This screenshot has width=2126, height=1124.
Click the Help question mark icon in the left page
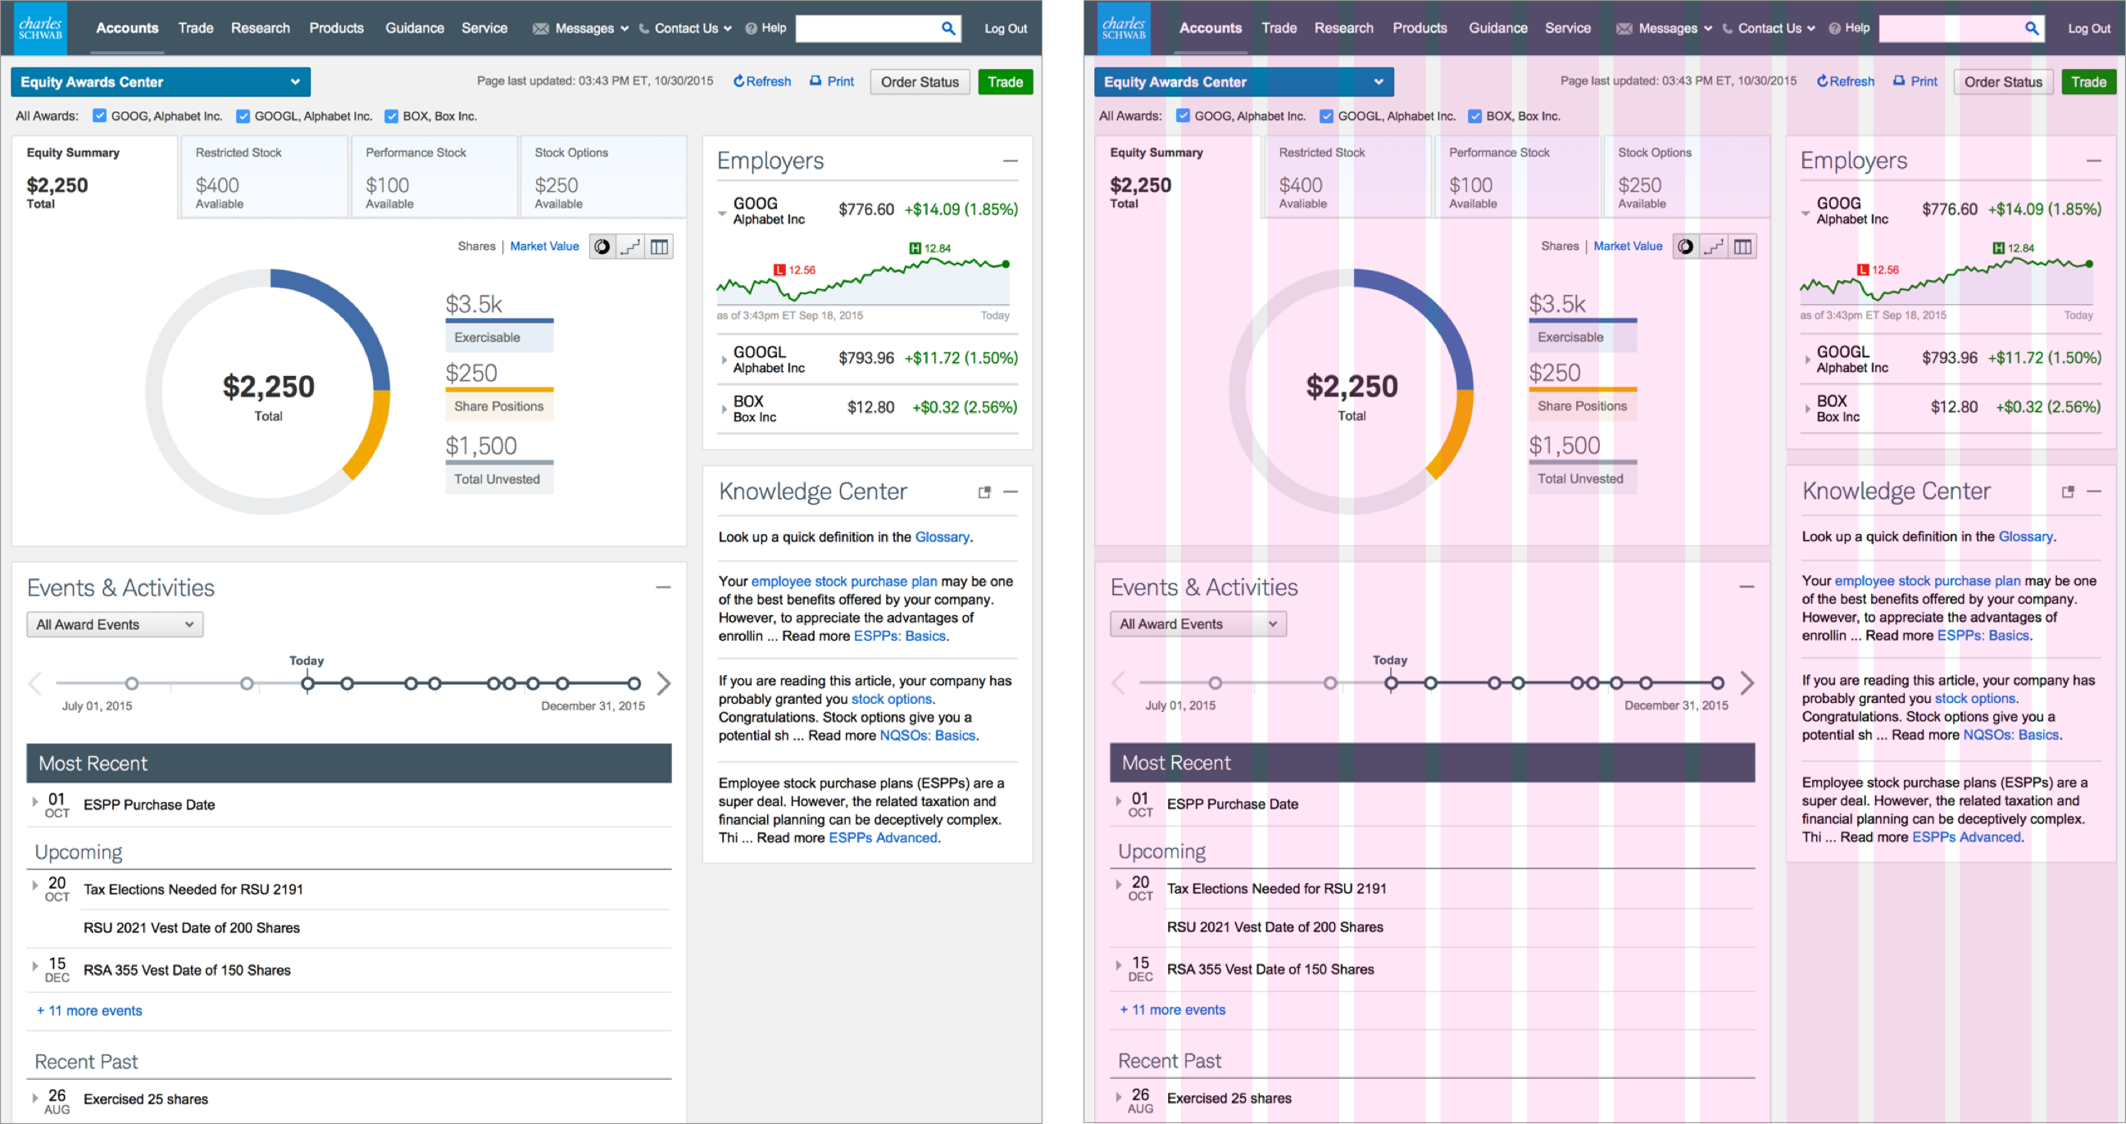tap(751, 28)
